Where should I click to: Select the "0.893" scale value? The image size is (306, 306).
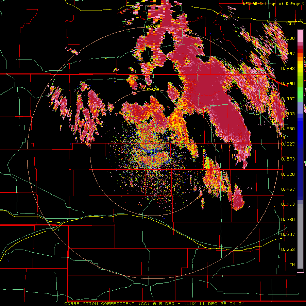288,68
